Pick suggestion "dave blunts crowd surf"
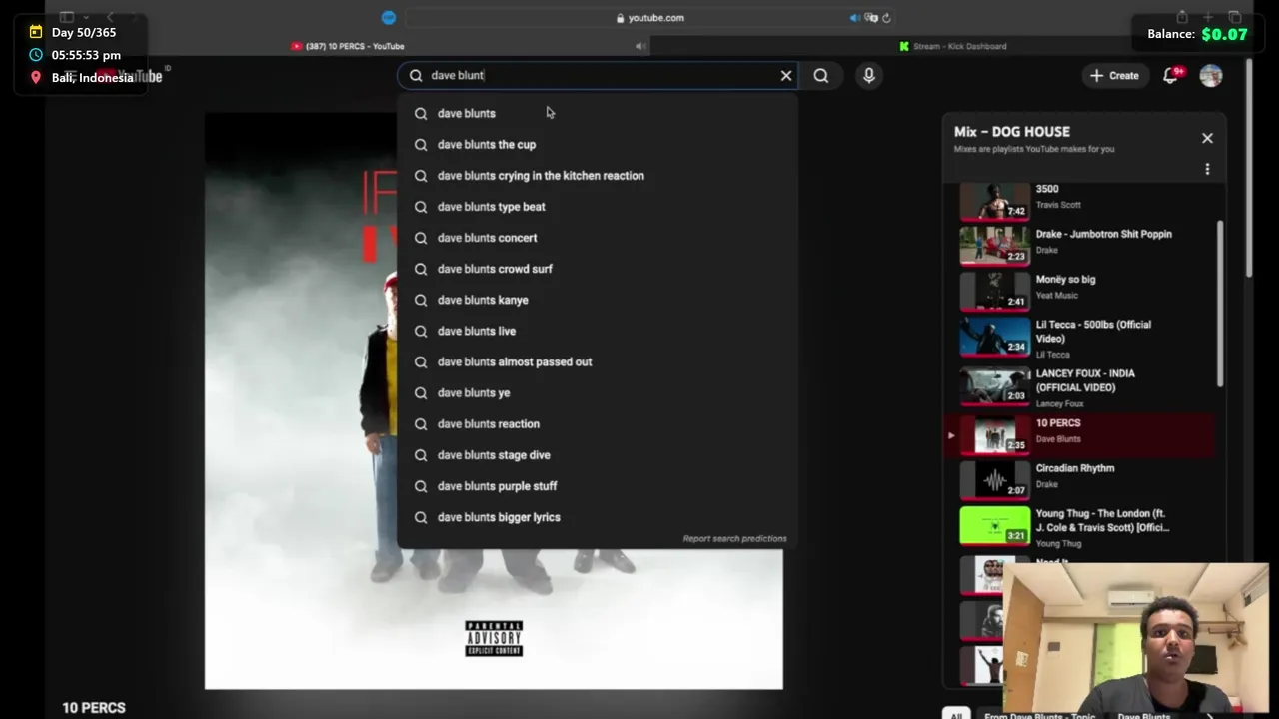The image size is (1279, 719). [x=598, y=268]
